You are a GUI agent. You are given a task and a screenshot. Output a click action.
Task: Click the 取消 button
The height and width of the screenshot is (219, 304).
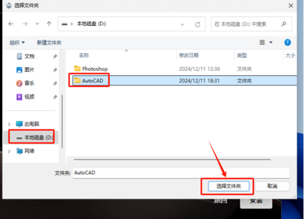272,186
